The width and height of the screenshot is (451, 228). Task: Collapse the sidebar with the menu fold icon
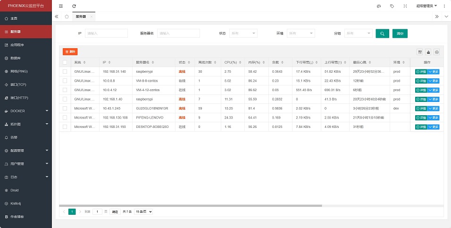tap(61, 6)
